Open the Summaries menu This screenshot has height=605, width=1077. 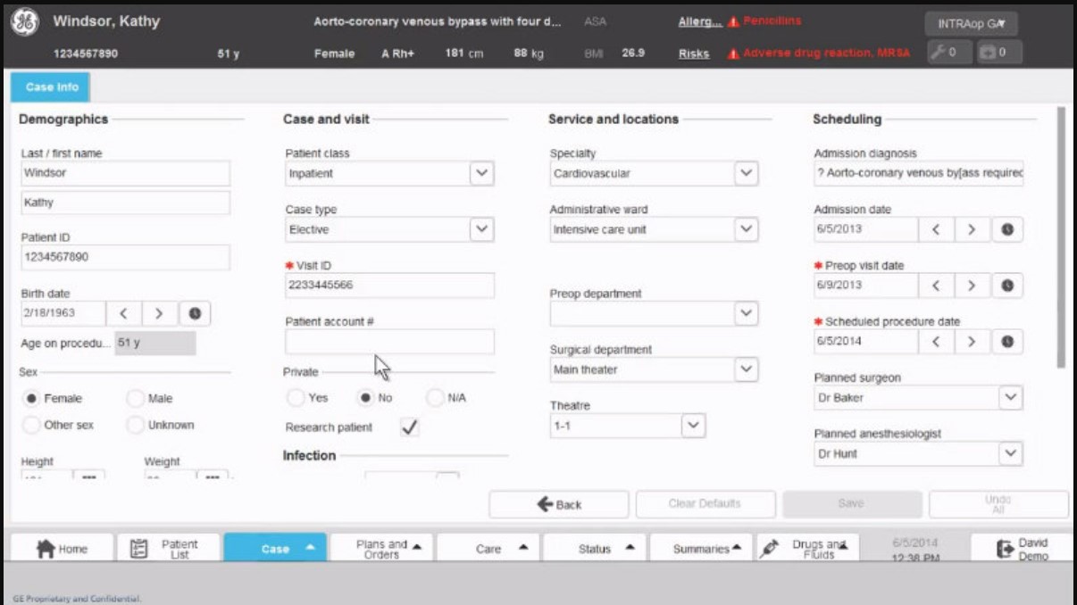tap(701, 549)
